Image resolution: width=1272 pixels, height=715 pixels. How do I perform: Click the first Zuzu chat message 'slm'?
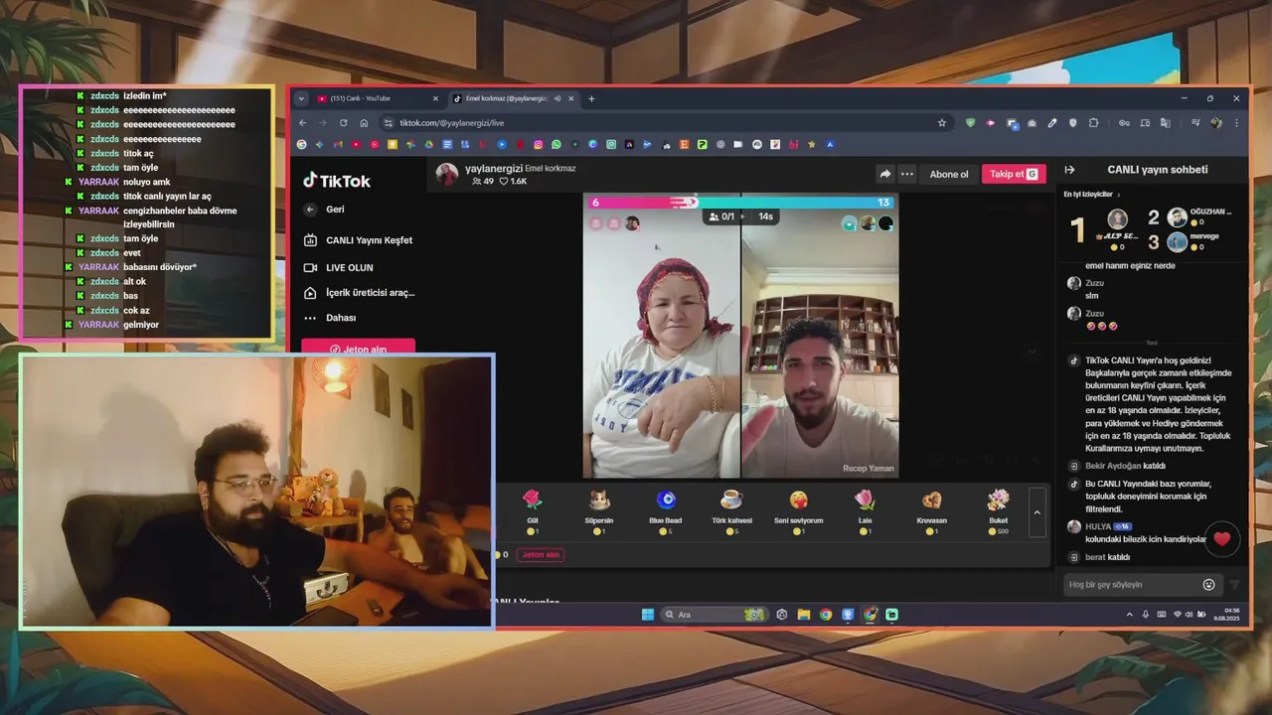click(x=1092, y=296)
